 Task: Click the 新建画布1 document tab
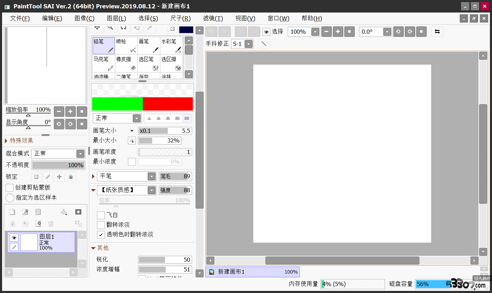tap(253, 272)
